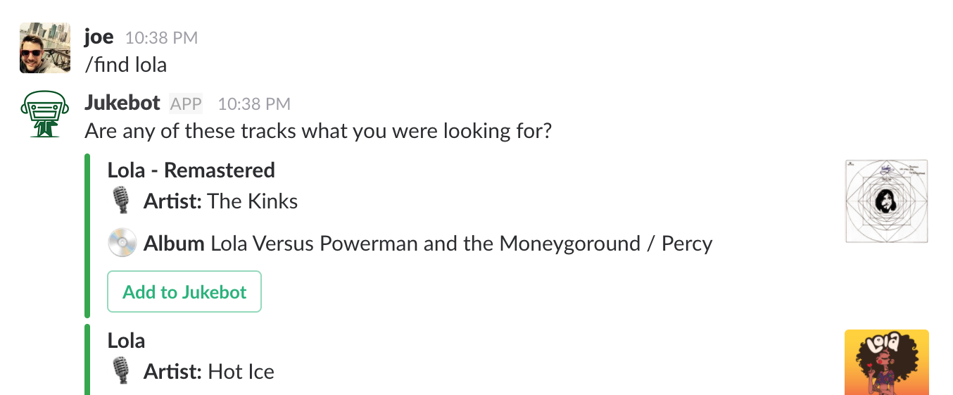Open the Jukebot sender name link

click(122, 103)
